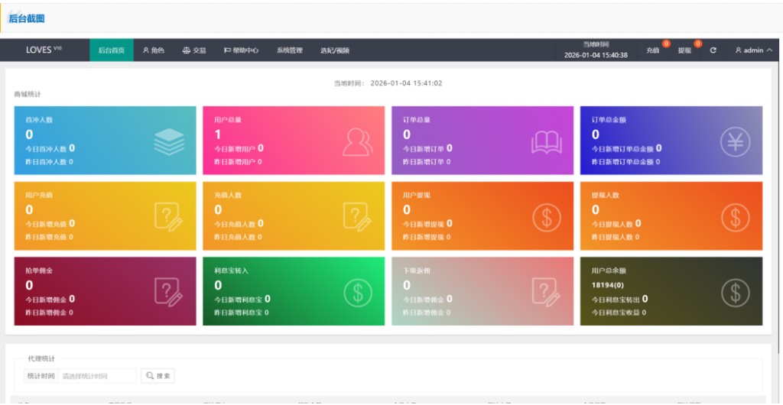This screenshot has width=783, height=405.
Task: Click the dollar icon on 提现人数 card
Action: (735, 218)
